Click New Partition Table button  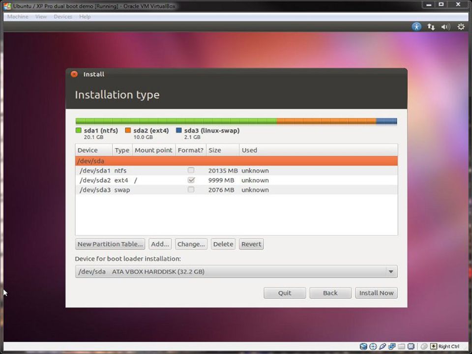[x=110, y=244]
